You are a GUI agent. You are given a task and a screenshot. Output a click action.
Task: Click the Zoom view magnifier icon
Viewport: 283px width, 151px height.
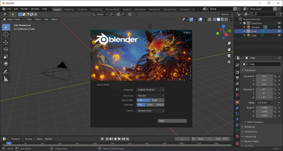point(229,43)
